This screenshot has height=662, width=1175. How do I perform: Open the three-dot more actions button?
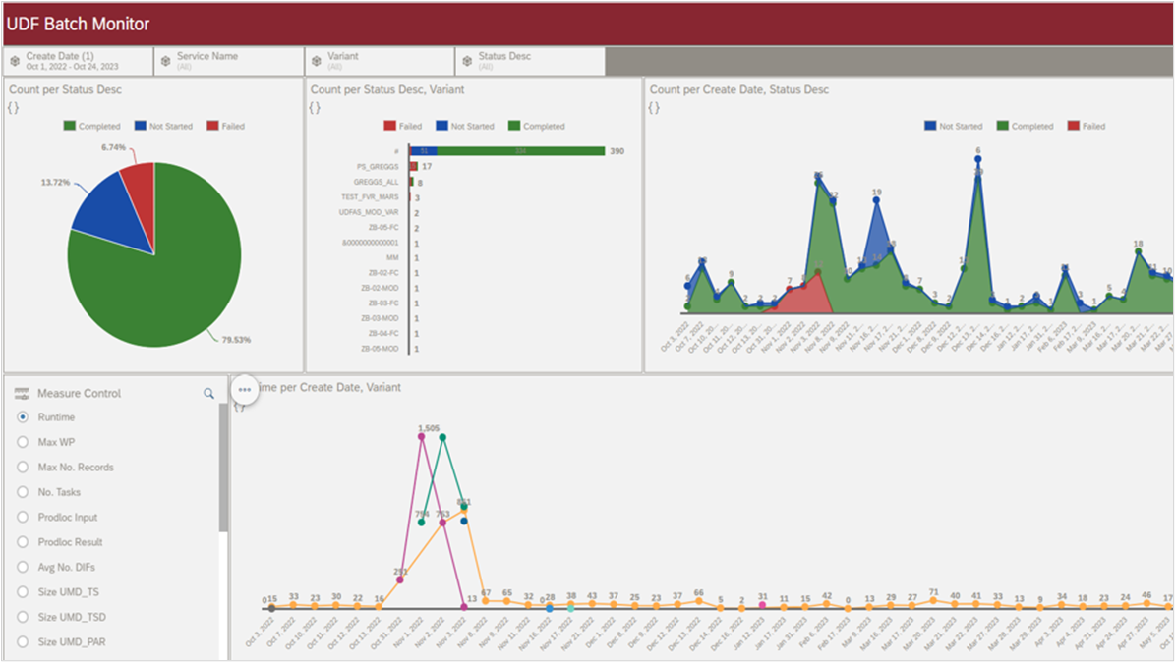244,390
